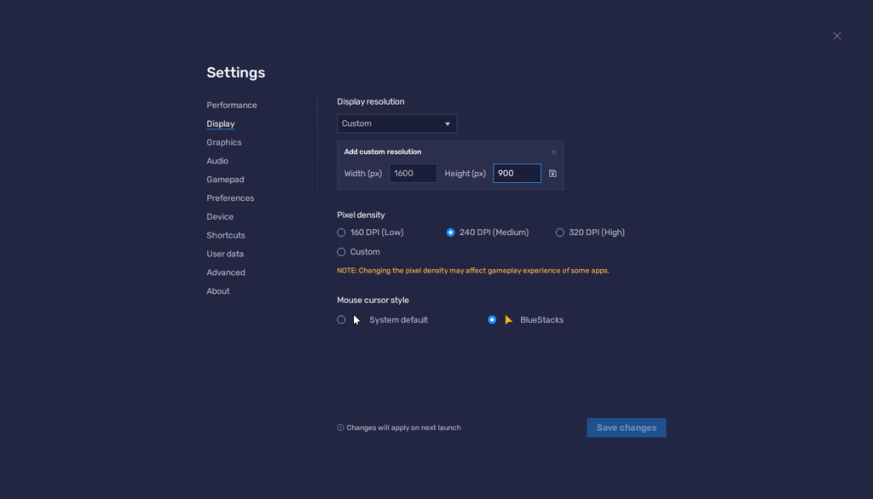View the About section
This screenshot has height=499, width=873.
[217, 290]
